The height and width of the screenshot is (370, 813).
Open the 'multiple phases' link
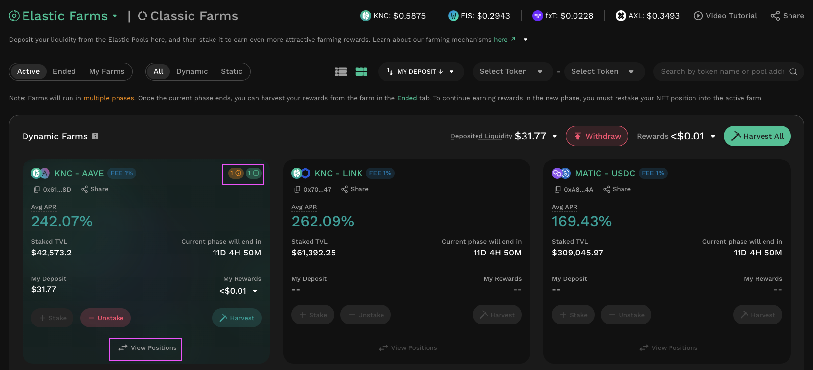109,98
